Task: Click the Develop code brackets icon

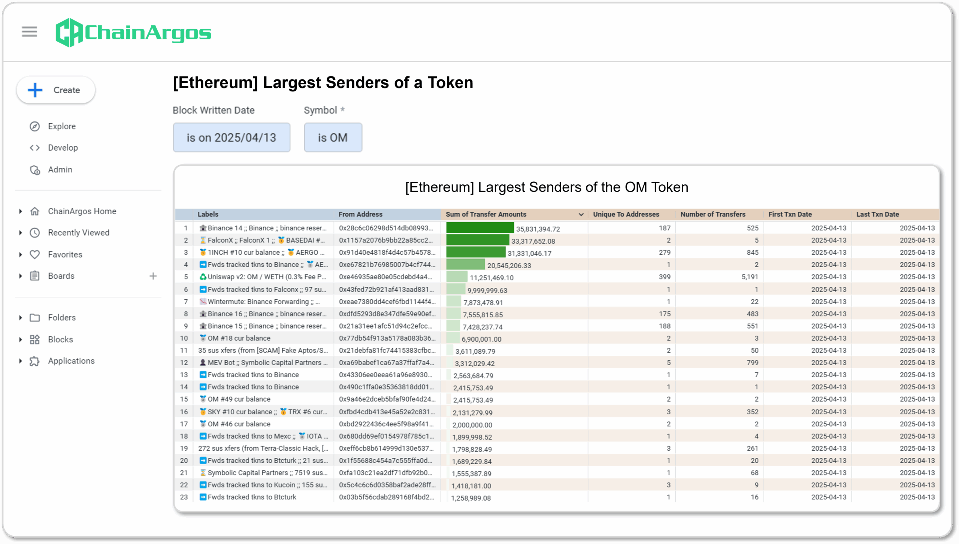Action: coord(34,148)
